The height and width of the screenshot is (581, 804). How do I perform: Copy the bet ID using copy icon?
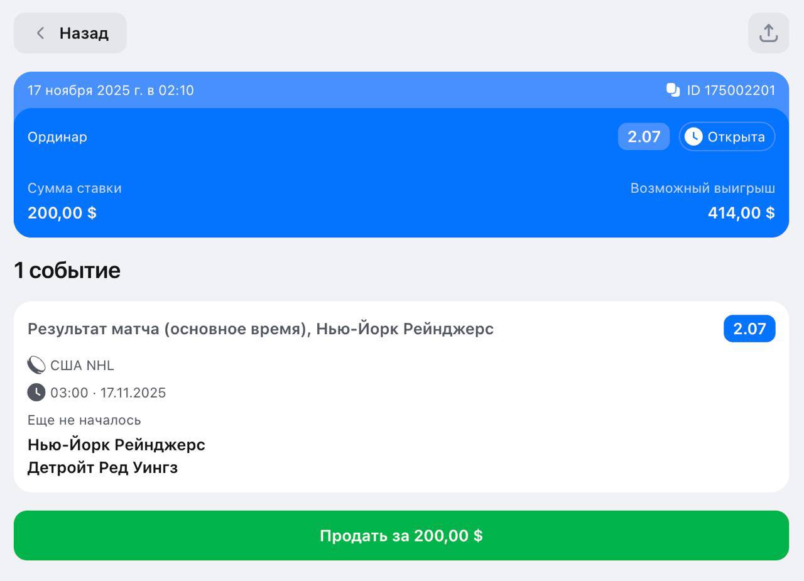(673, 90)
